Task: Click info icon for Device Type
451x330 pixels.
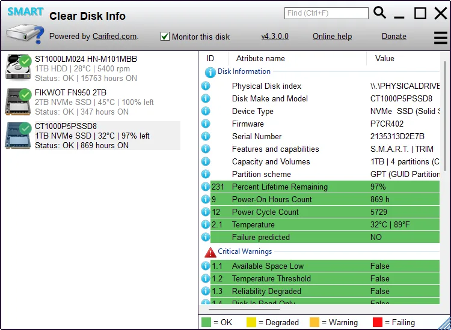Action: pos(206,111)
